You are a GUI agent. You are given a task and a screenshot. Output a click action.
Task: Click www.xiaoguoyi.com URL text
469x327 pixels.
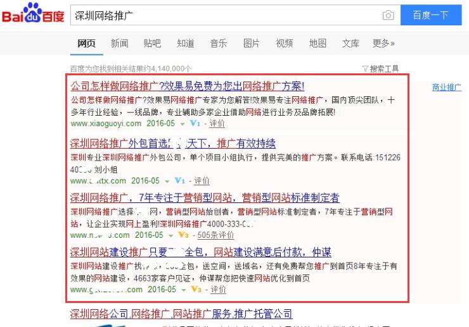pos(106,123)
